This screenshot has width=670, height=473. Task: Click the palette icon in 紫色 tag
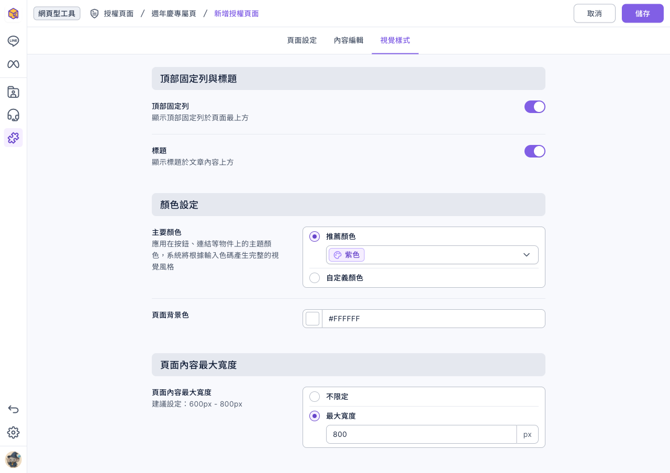click(x=338, y=255)
